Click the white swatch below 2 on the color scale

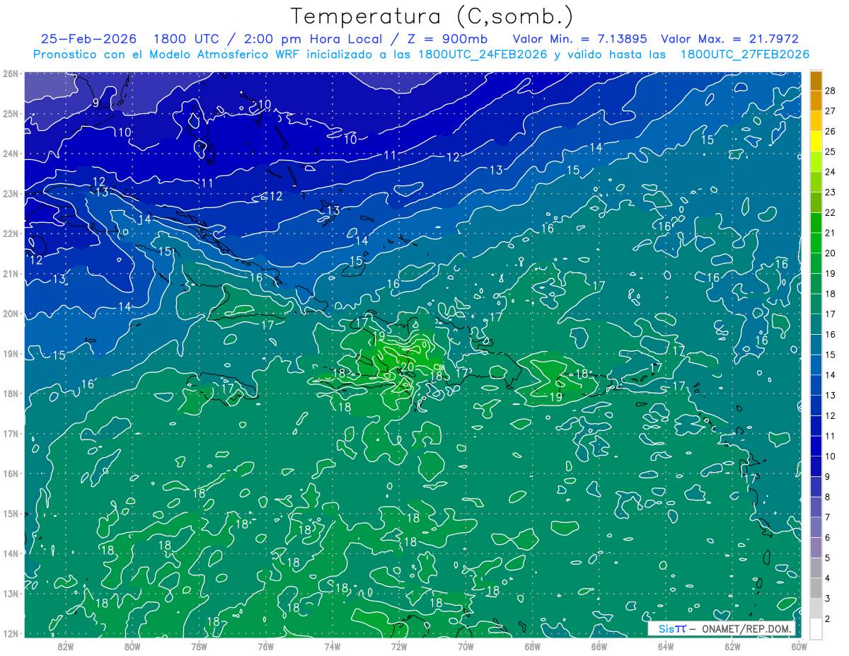pos(816,628)
